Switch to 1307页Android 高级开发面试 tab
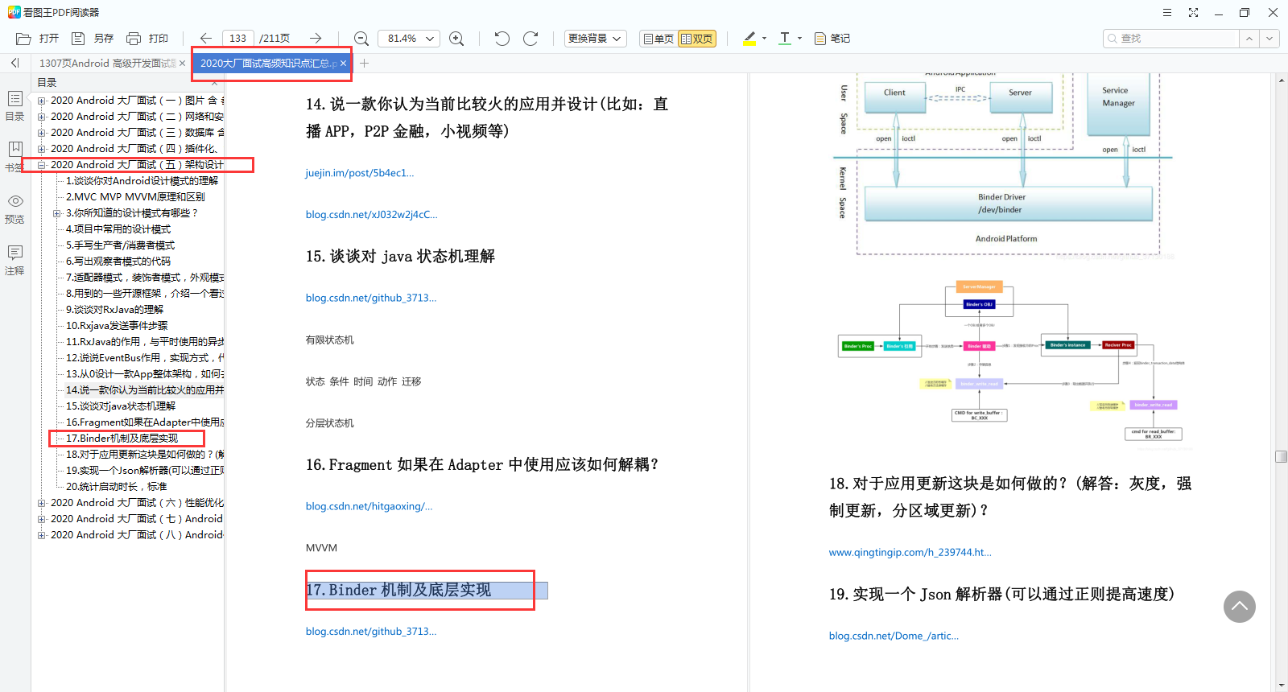Image resolution: width=1288 pixels, height=692 pixels. [107, 63]
